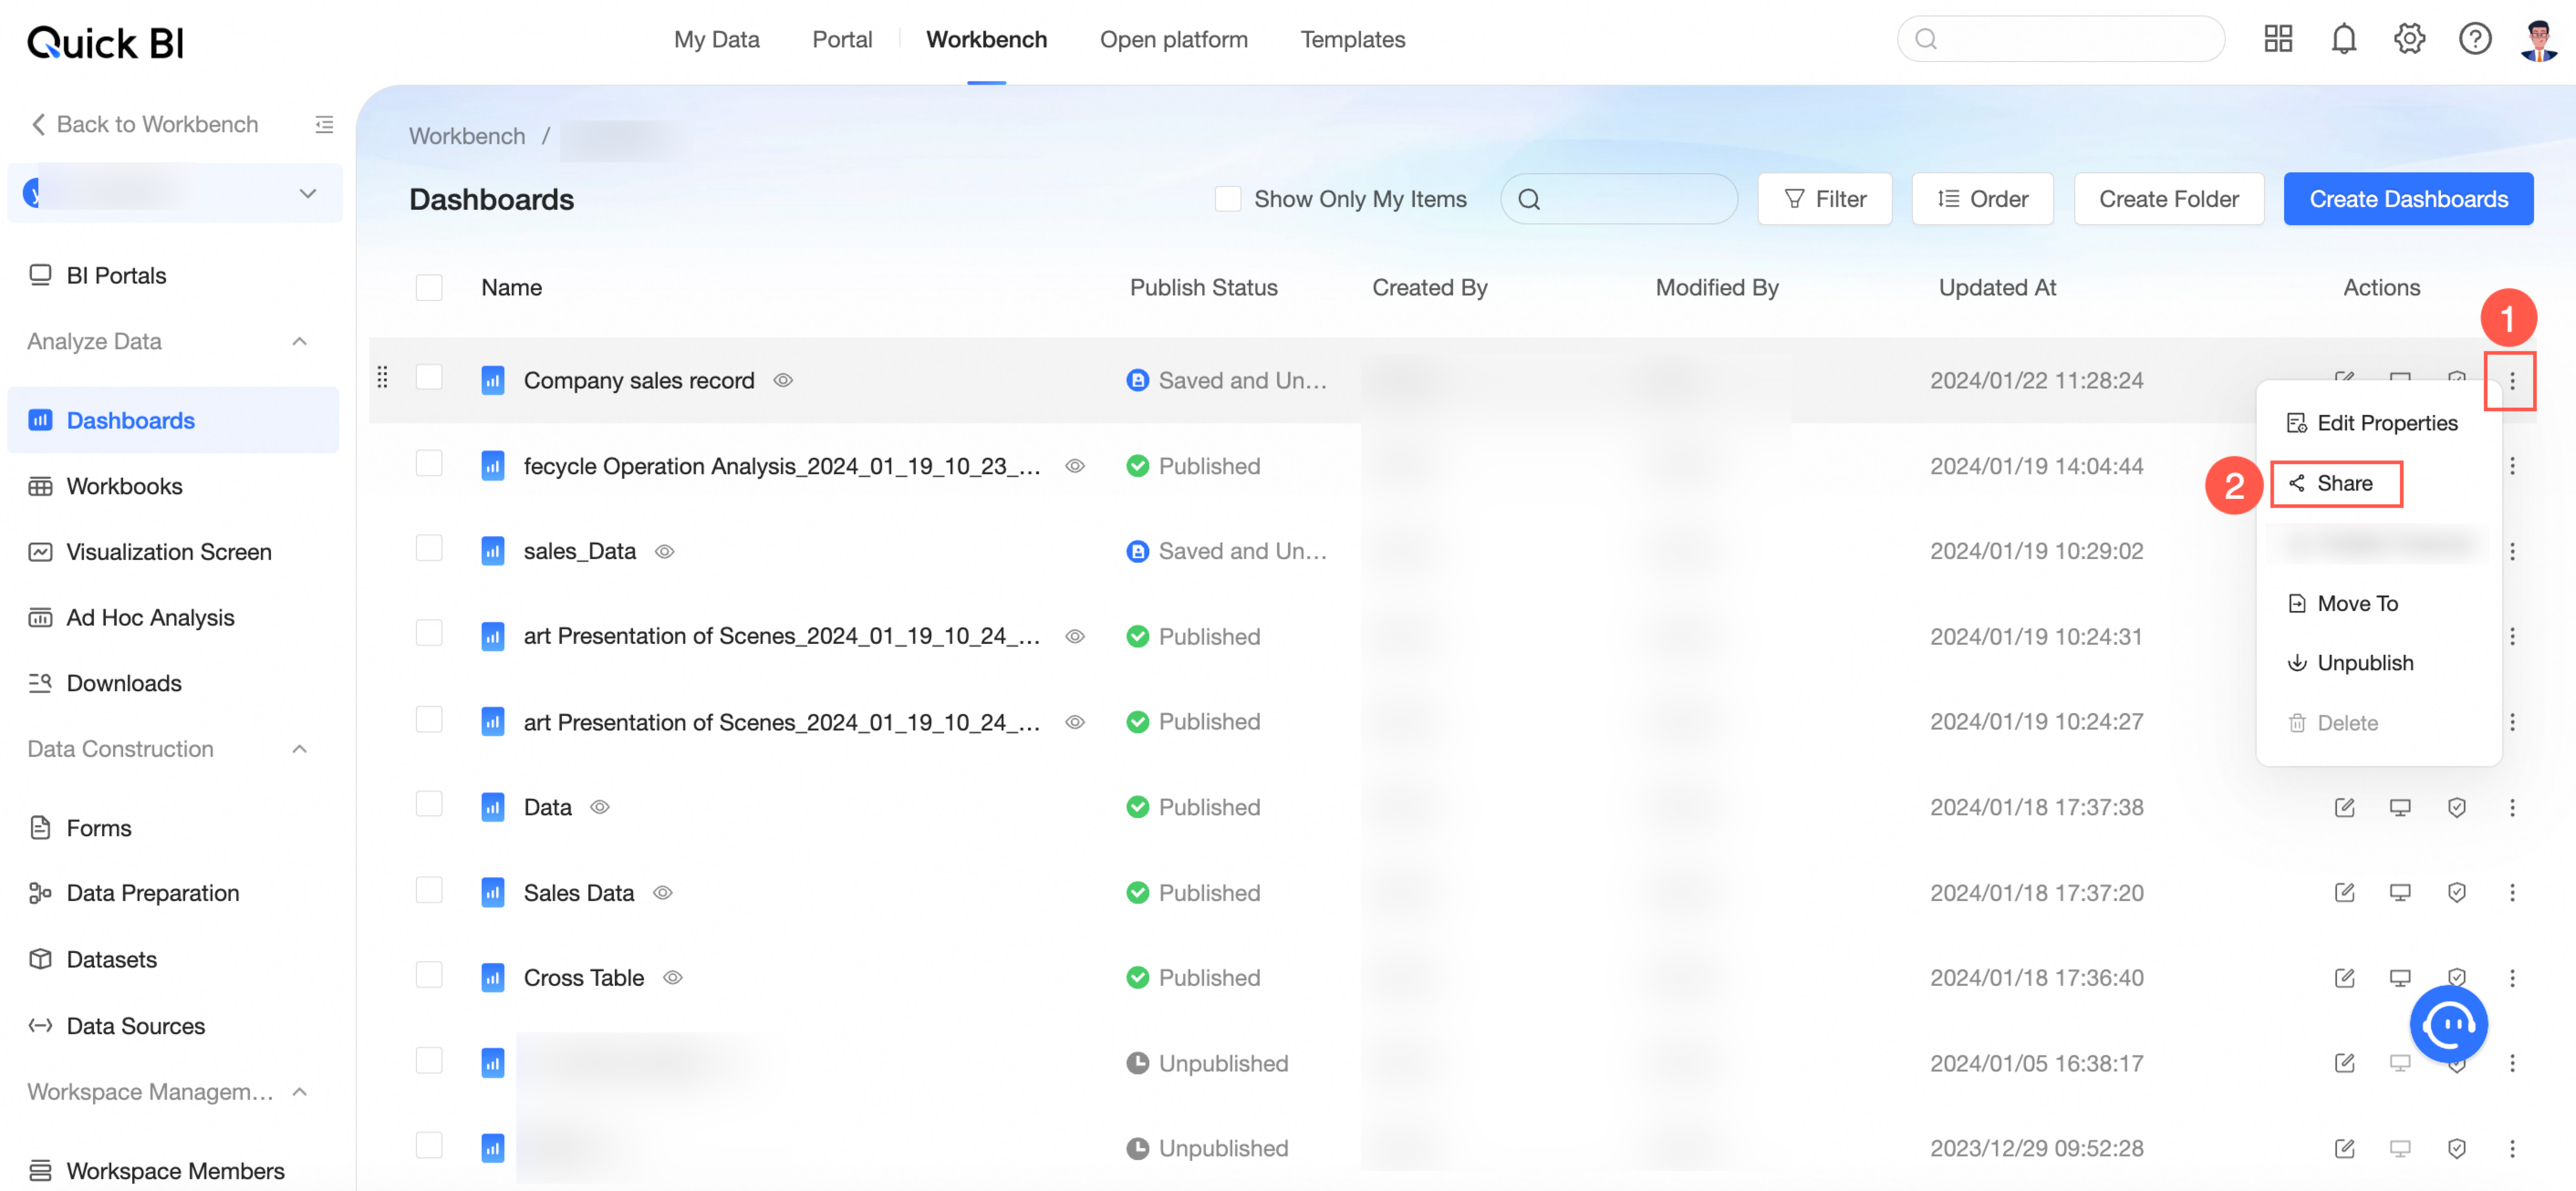Open the Open platform tab
This screenshot has height=1191, width=2576.
[1174, 39]
